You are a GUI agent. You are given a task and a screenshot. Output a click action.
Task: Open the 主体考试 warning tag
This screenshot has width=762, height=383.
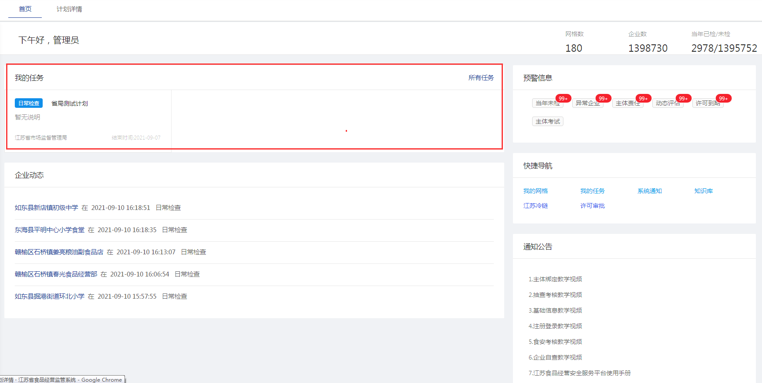[547, 121]
